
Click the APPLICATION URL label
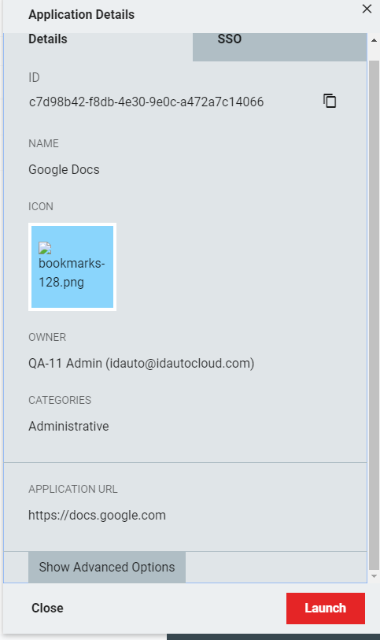[73, 489]
